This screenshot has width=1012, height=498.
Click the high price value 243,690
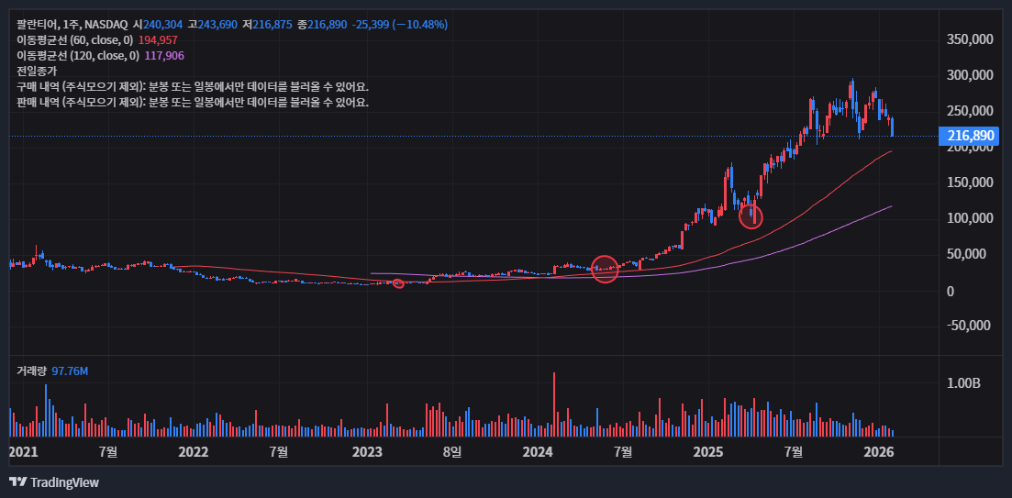tap(218, 25)
